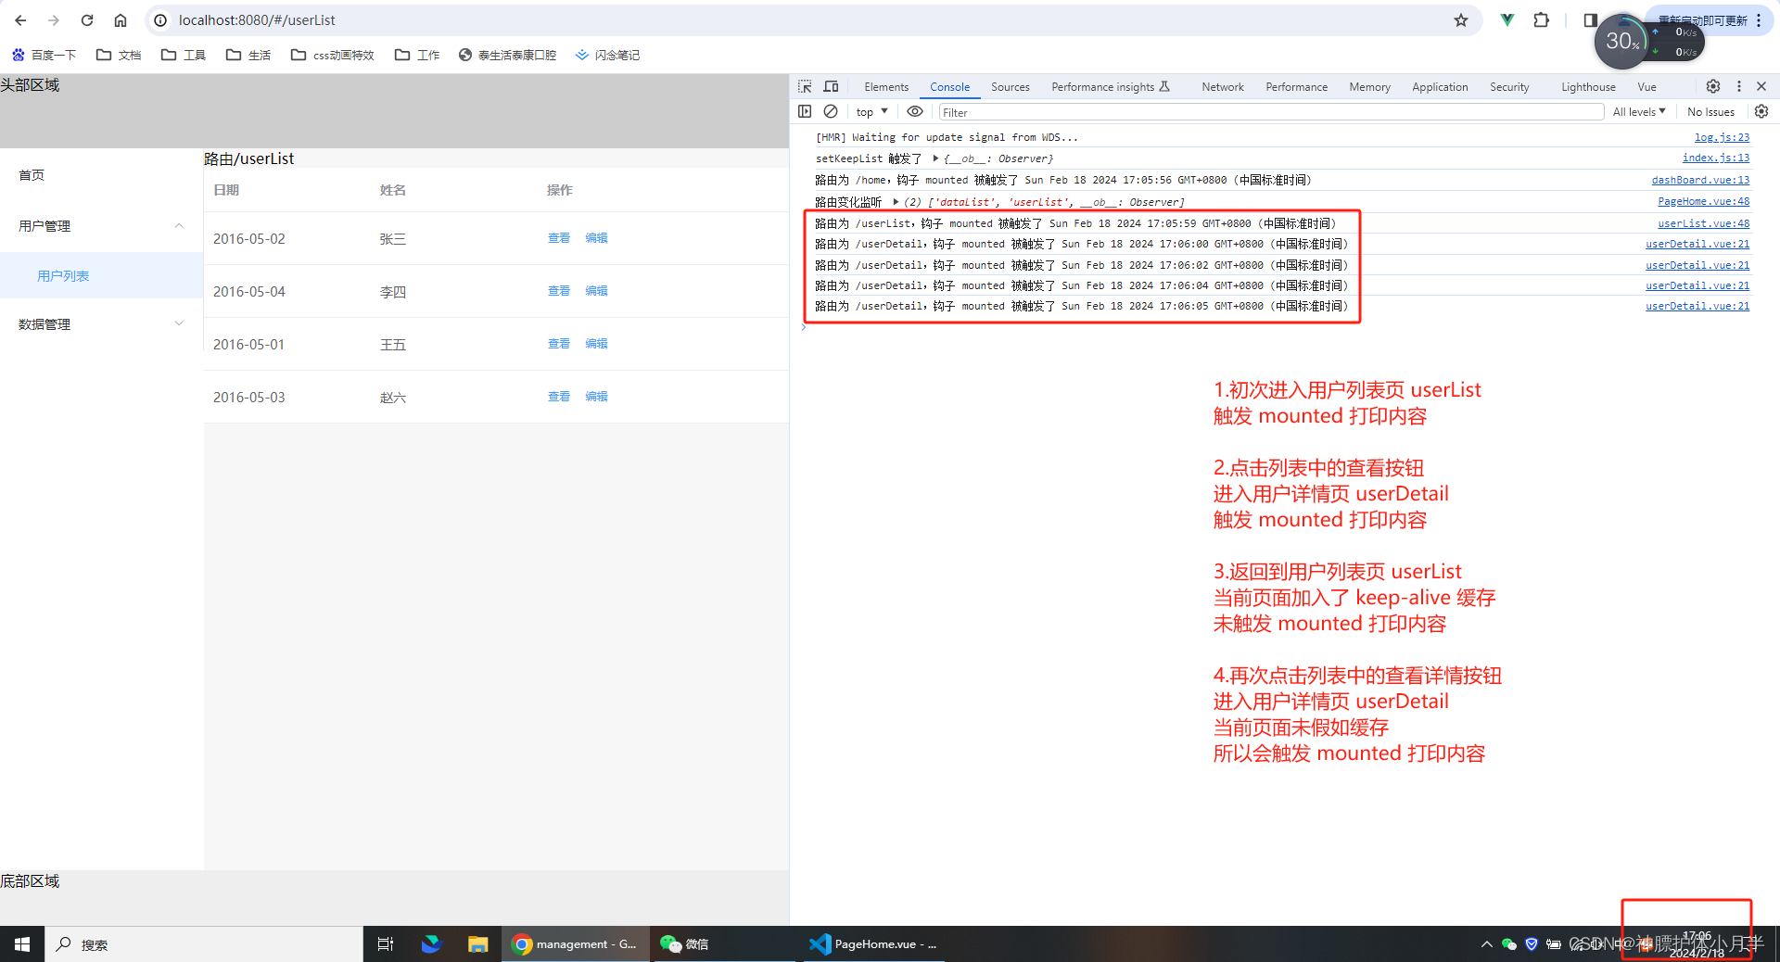This screenshot has width=1780, height=962.
Task: Activate the inspect element picker
Action: tap(805, 86)
